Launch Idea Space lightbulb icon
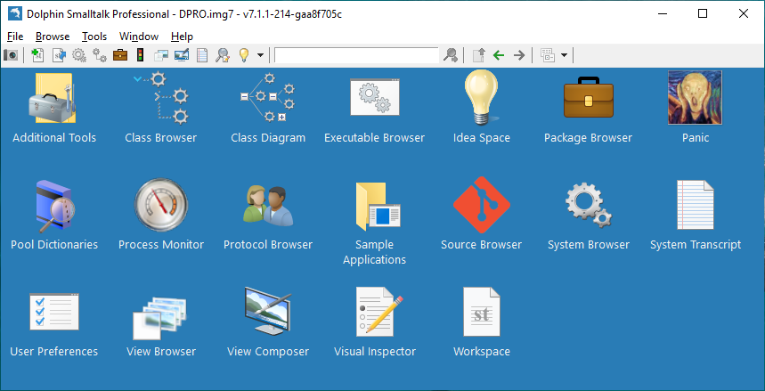The height and width of the screenshot is (391, 765). pyautogui.click(x=482, y=97)
